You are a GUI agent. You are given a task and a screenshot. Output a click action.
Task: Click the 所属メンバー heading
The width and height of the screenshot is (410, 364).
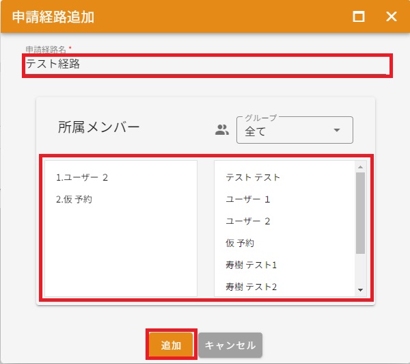point(99,127)
